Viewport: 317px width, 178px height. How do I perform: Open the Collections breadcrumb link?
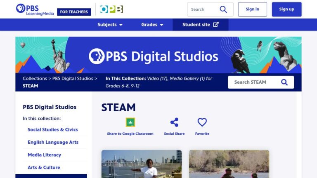pos(35,79)
